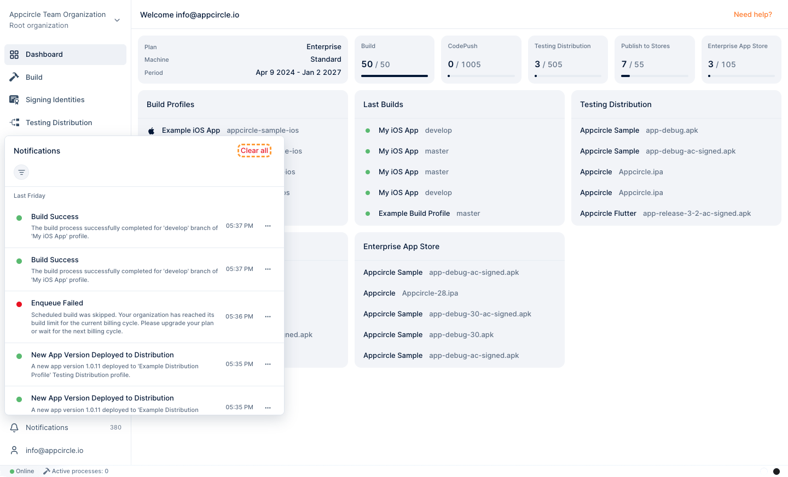Expand the Appcircle Team Organization selector
The image size is (788, 477).
(65, 20)
